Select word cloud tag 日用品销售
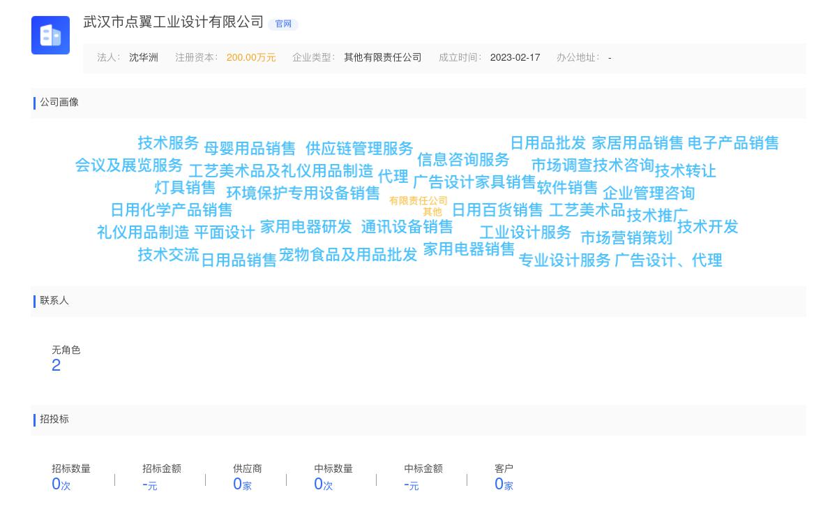Image resolution: width=837 pixels, height=525 pixels. click(239, 260)
